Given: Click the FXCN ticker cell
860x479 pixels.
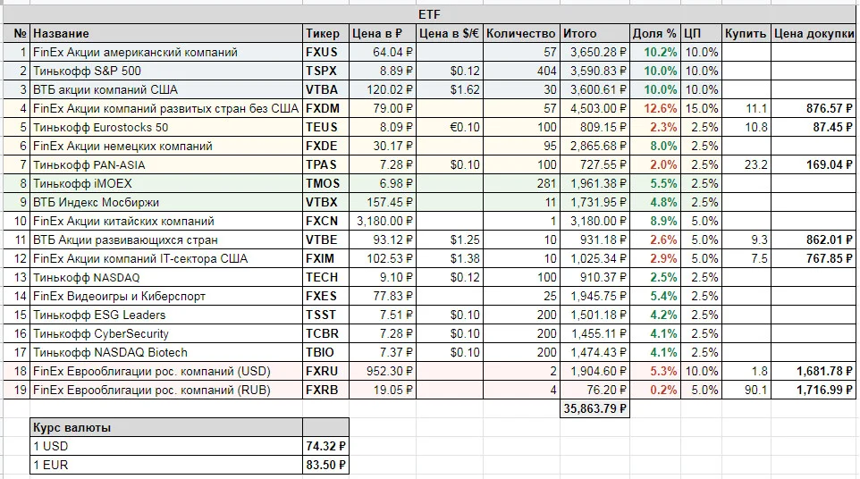Looking at the screenshot, I should coord(325,221).
